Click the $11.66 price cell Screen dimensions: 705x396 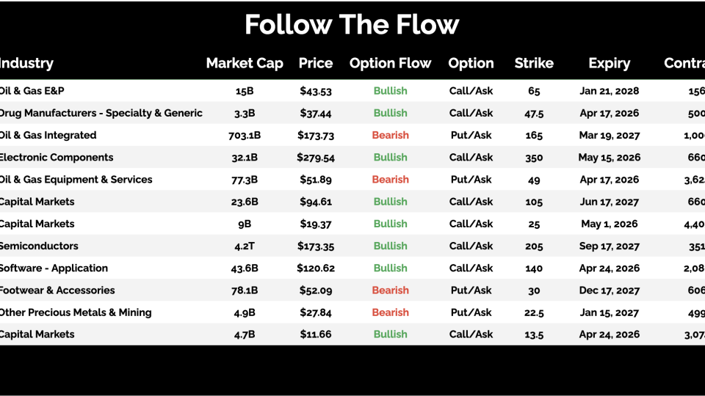click(316, 334)
